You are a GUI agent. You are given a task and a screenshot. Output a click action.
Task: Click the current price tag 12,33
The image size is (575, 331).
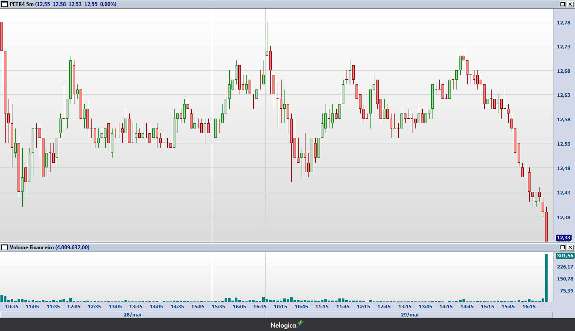click(563, 238)
